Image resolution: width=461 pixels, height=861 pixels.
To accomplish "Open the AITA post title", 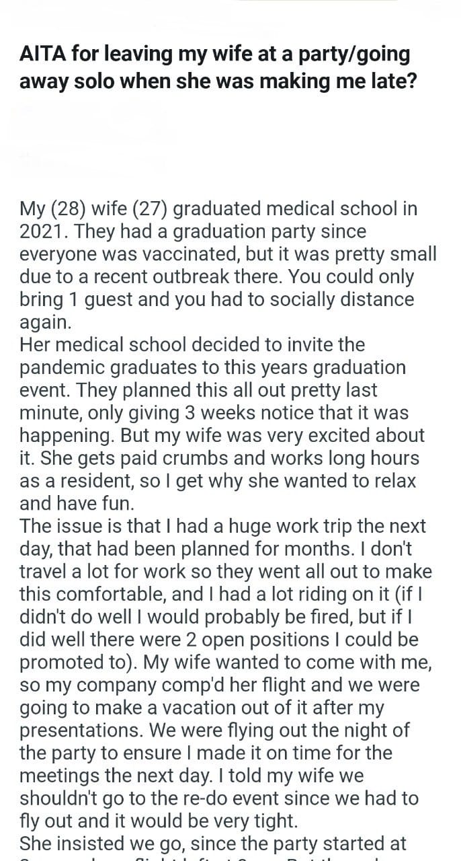I will [224, 67].
